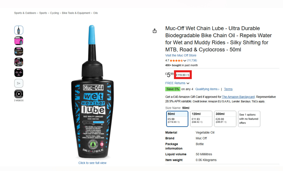Image resolution: width=283 pixels, height=171 pixels.
Task: Open The Amazon Barclaycard link
Action: click(x=238, y=97)
